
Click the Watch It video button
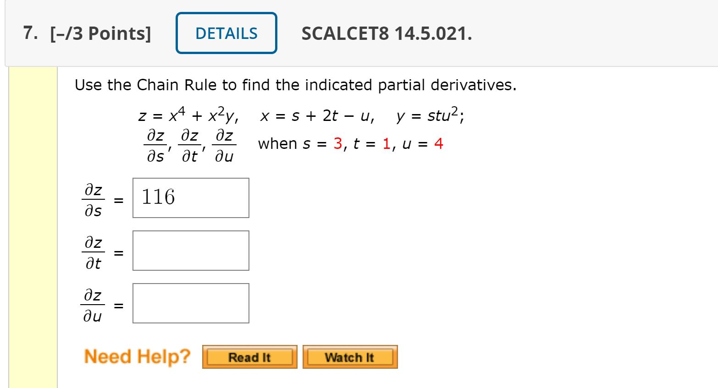349,357
